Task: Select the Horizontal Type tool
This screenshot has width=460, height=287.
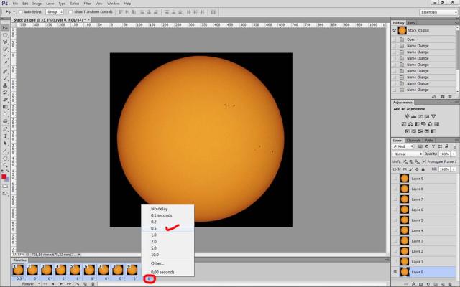Action: click(5, 135)
